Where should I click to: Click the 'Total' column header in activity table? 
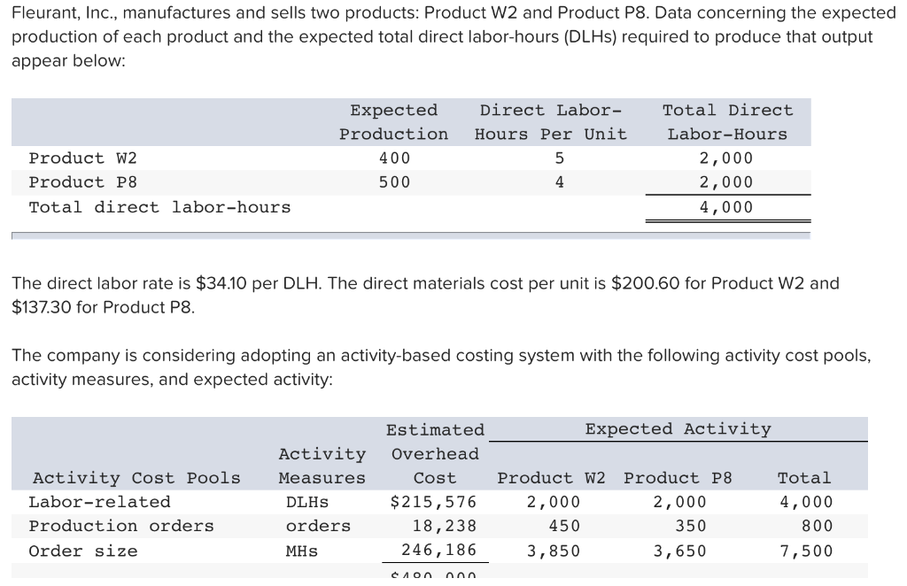click(804, 478)
